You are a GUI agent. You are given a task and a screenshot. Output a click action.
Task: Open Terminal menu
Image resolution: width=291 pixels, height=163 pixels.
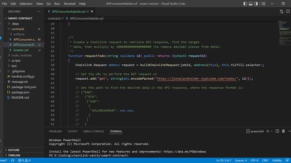(70, 4)
